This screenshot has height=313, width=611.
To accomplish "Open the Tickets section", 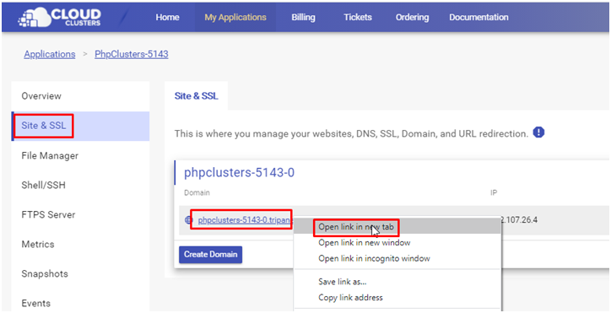I will coord(357,18).
